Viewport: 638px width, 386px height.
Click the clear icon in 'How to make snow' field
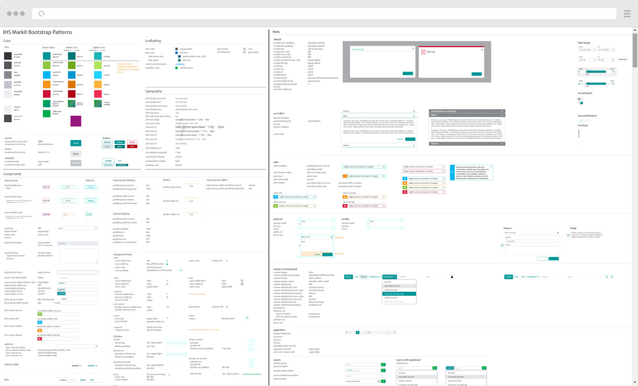379,381
